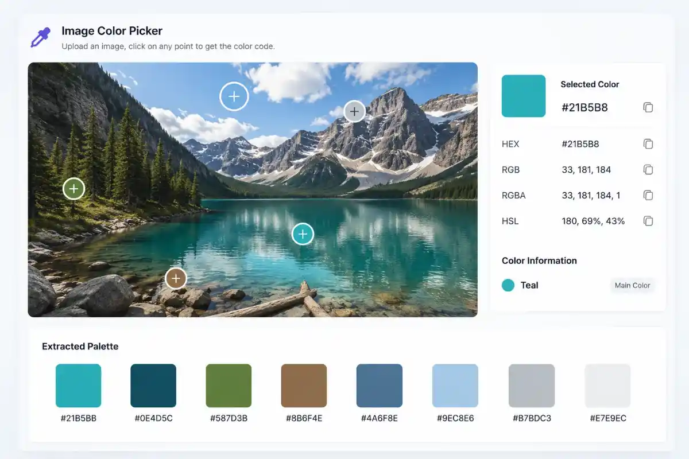Image resolution: width=689 pixels, height=459 pixels.
Task: Click the HSL value 180, 69%, 43%
Action: tap(593, 221)
